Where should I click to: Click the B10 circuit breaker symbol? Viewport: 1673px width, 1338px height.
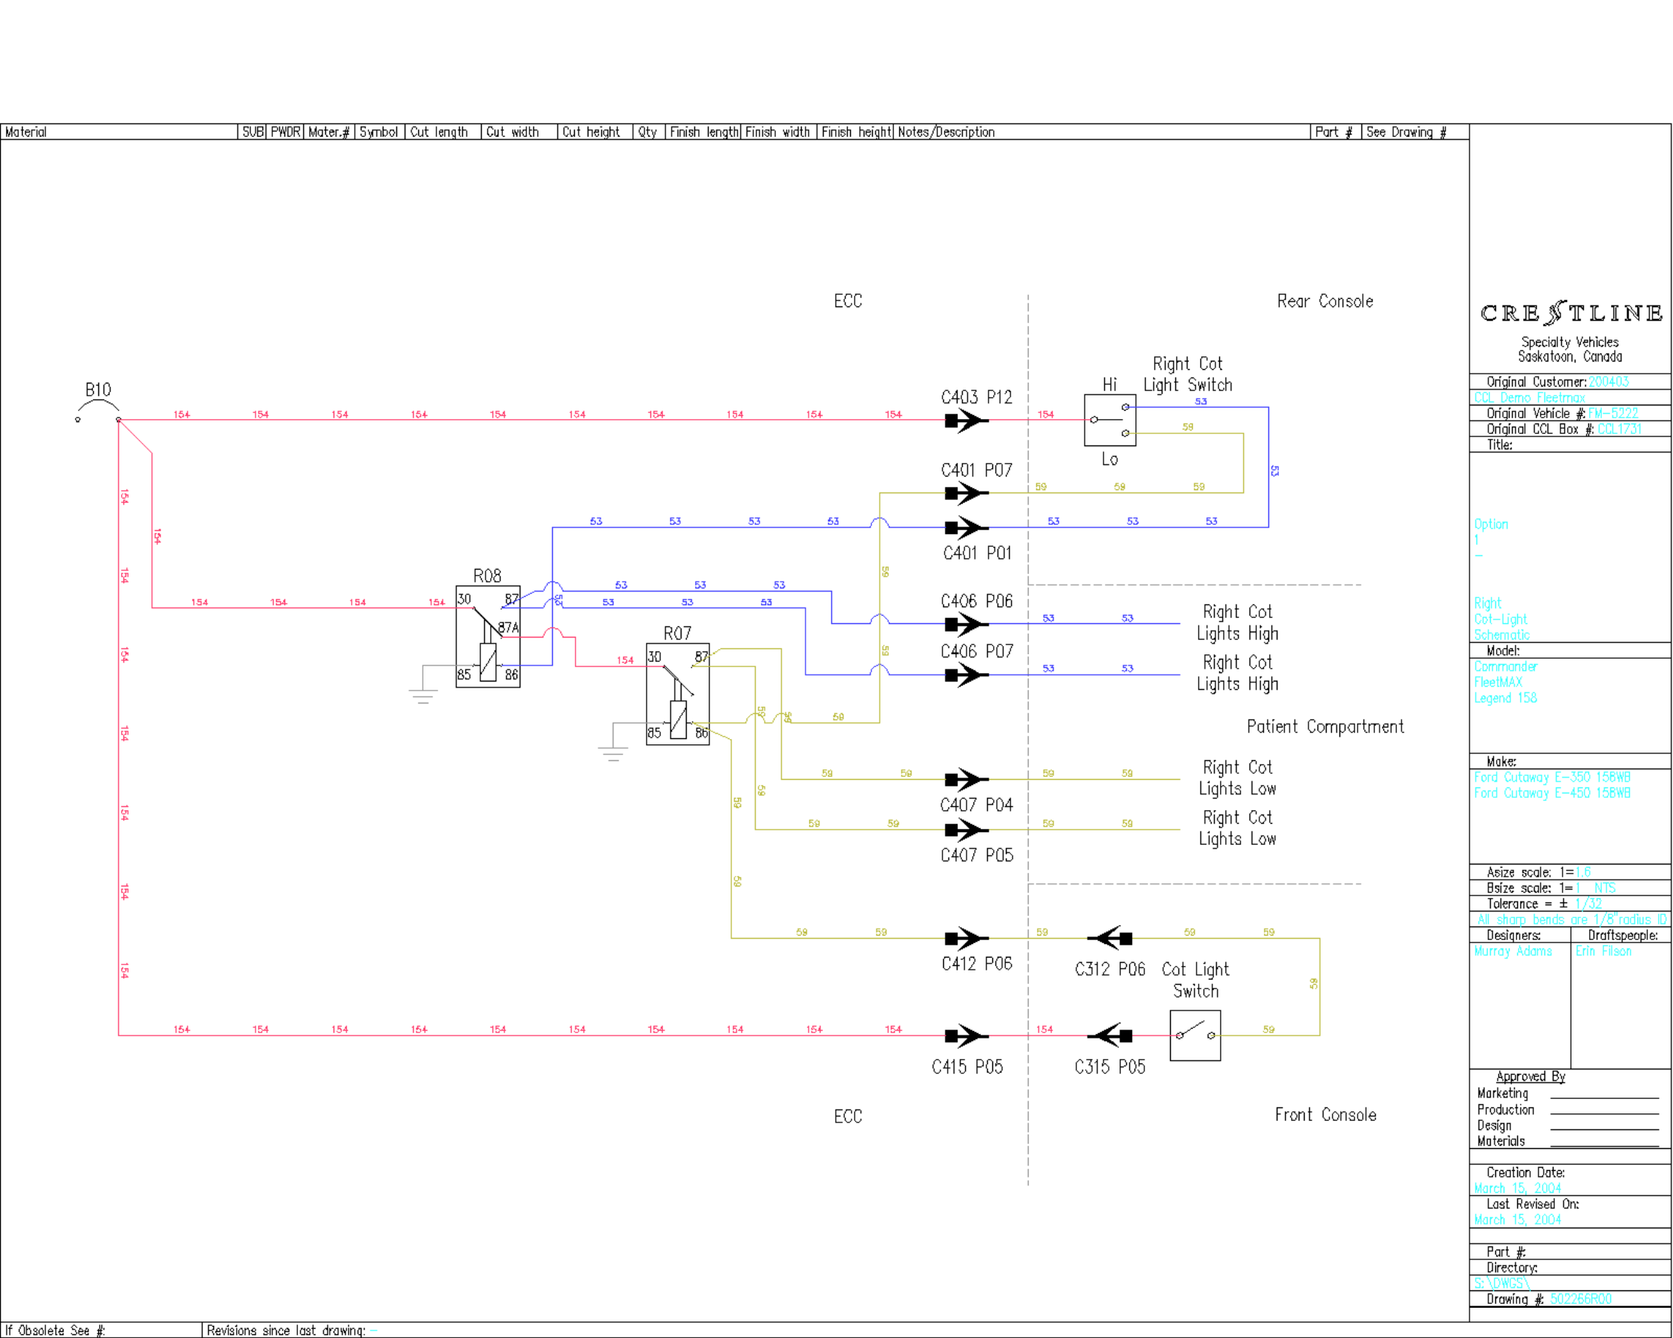98,411
